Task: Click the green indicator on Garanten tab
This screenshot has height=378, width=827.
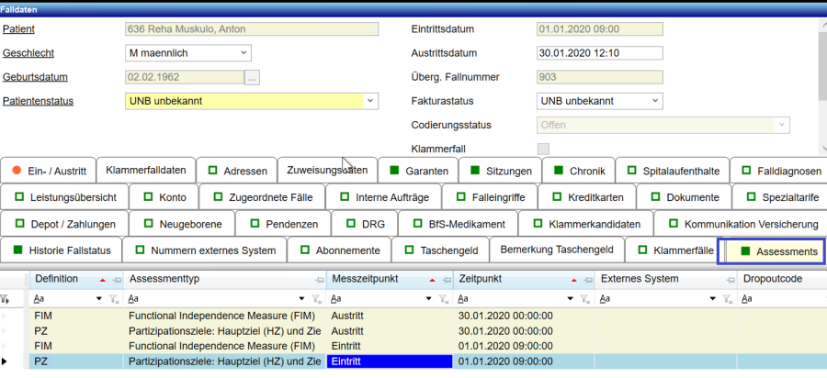Action: point(395,171)
